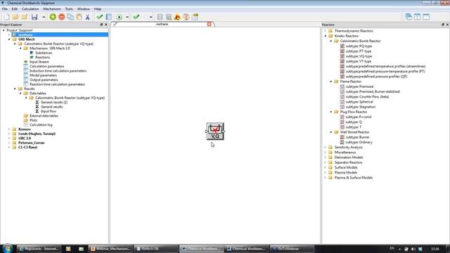The height and width of the screenshot is (253, 450).
Task: Expand the UBC 2.0 folder node
Action: pos(9,138)
